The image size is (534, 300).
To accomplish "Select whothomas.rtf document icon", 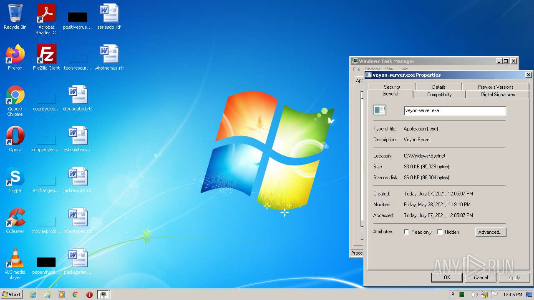I will coord(109,57).
